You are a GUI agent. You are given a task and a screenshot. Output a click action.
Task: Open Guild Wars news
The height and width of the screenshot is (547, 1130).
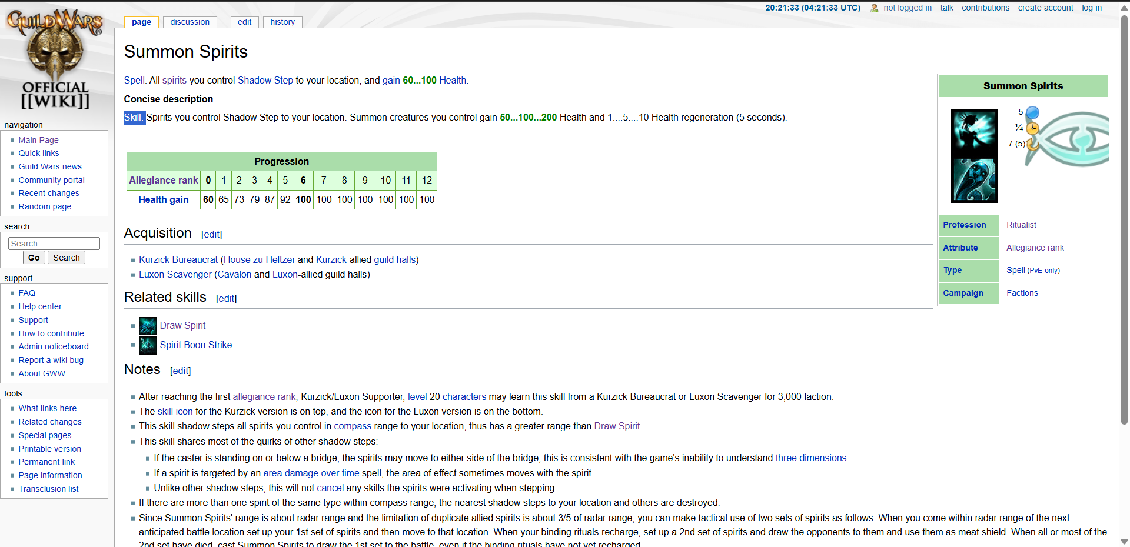pos(50,166)
